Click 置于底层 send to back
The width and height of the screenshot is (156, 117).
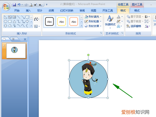(x=134, y=21)
